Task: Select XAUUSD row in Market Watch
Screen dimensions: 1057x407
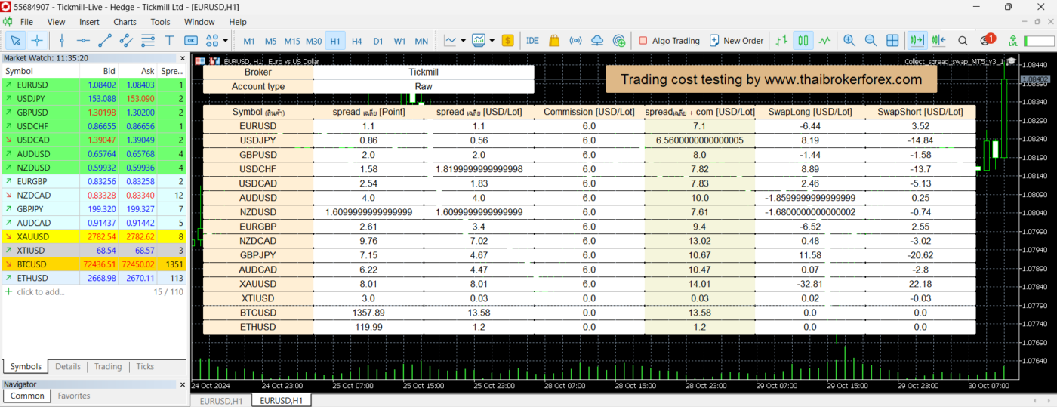Action: pos(94,236)
